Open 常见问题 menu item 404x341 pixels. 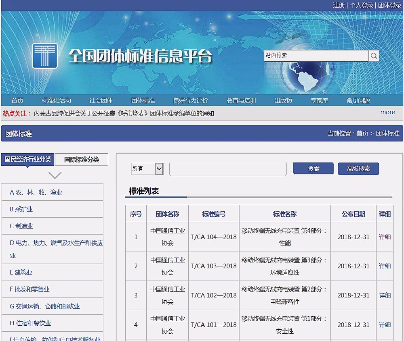pyautogui.click(x=358, y=100)
